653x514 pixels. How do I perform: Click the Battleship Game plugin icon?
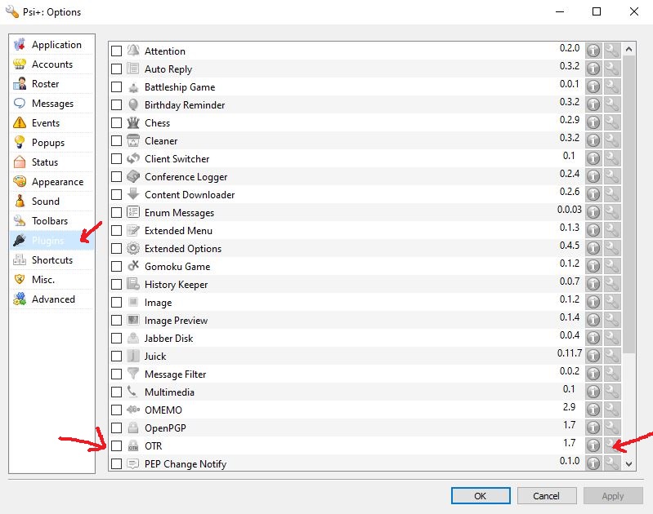(x=133, y=87)
